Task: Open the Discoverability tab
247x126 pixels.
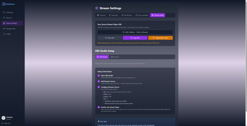Action: click(142, 15)
